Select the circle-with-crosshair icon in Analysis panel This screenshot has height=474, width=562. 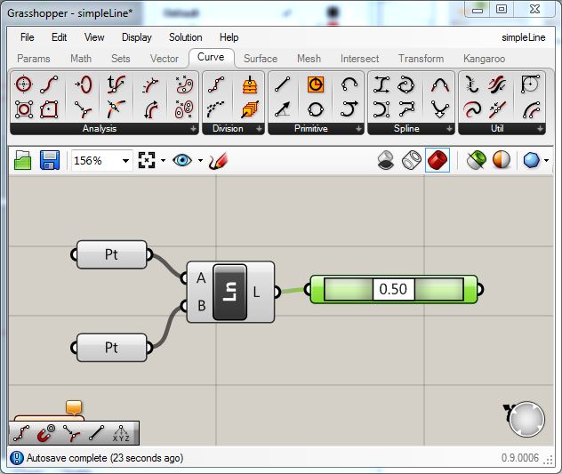click(24, 84)
